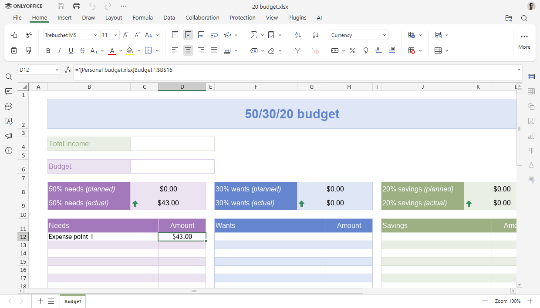Click the Total income value cell
This screenshot has width=540, height=308.
172,144
